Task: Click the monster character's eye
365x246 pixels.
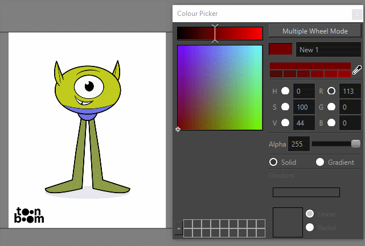Action: click(x=88, y=87)
